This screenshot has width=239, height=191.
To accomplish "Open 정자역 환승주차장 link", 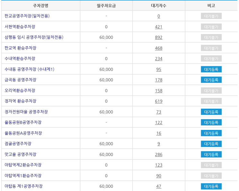I will pos(20,101).
